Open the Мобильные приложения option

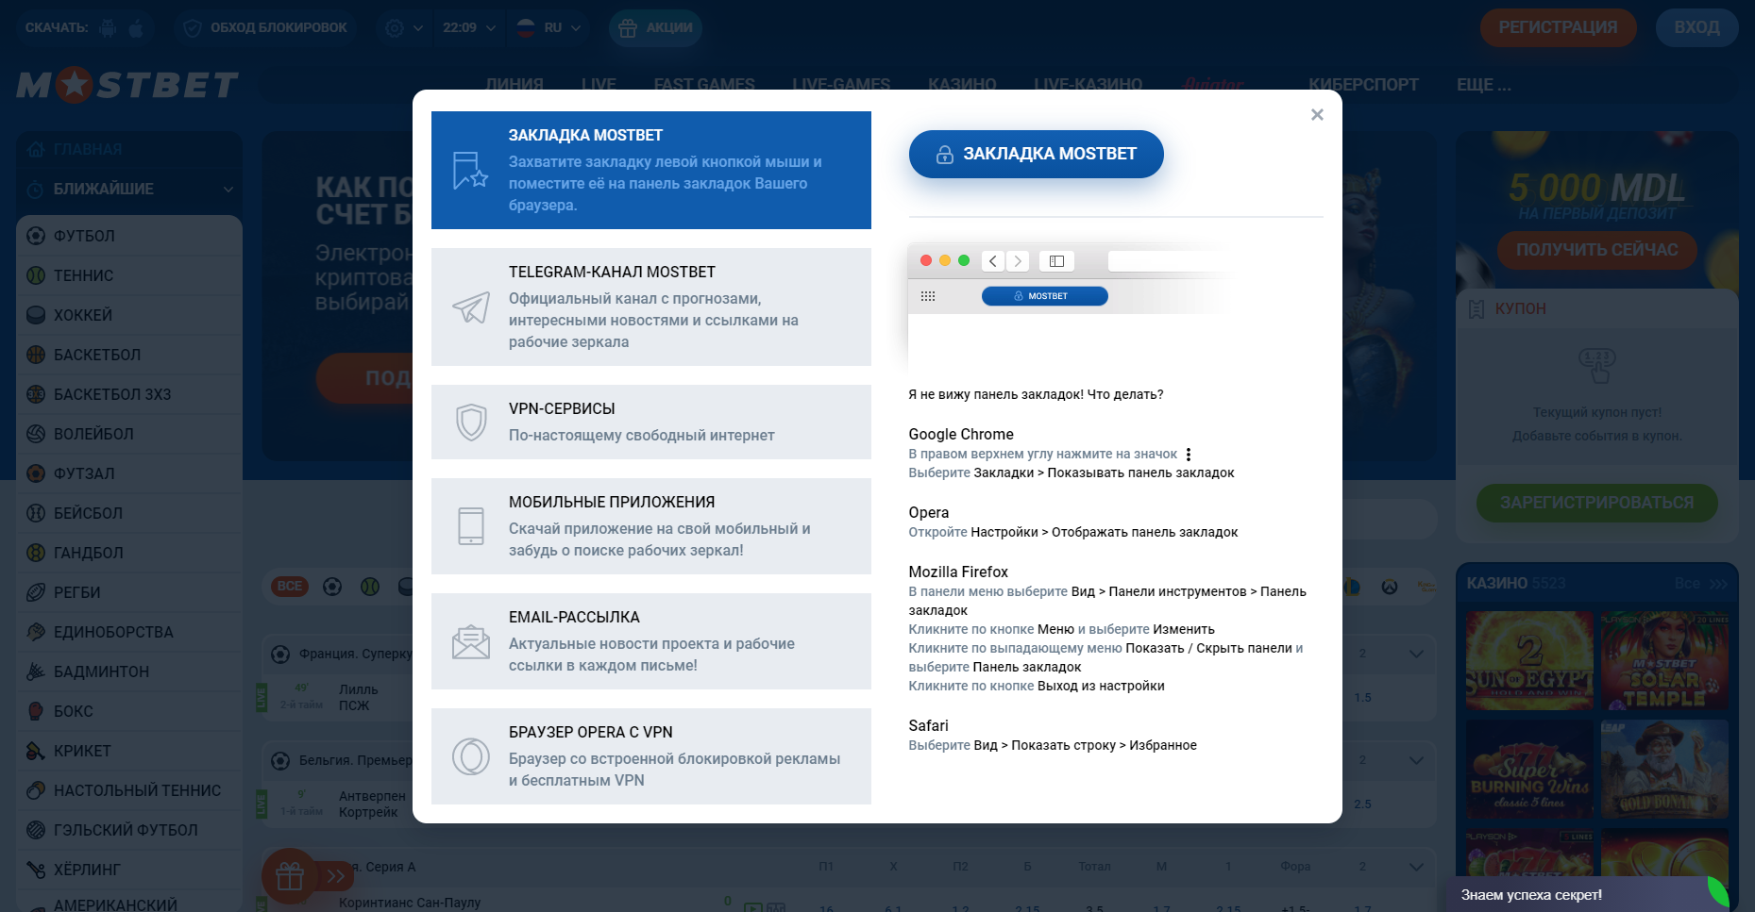(650, 526)
